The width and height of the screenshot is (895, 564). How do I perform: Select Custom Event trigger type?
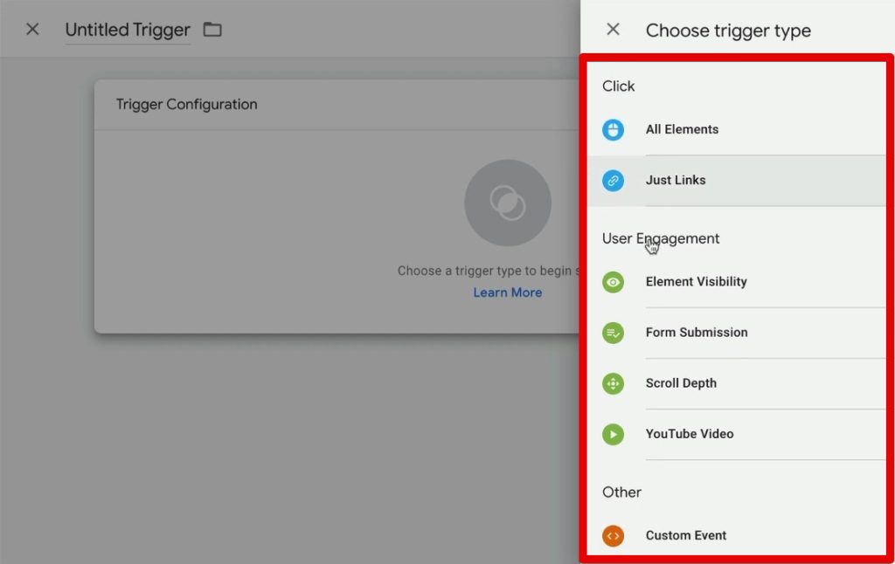pos(736,535)
